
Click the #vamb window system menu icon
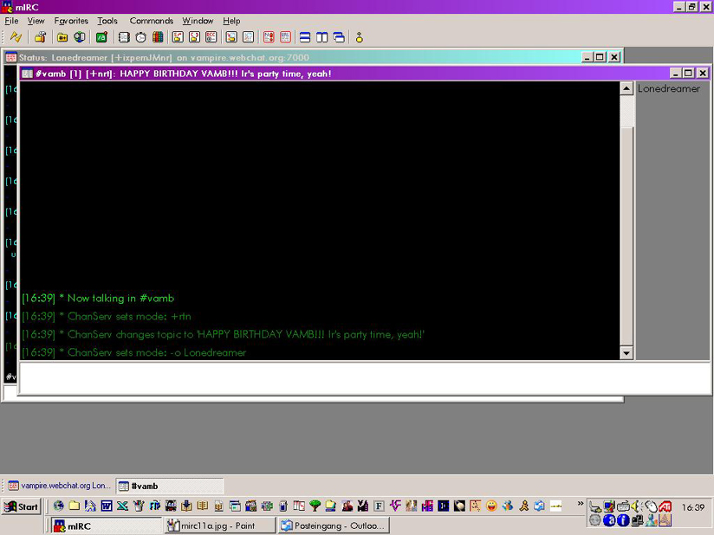(28, 74)
